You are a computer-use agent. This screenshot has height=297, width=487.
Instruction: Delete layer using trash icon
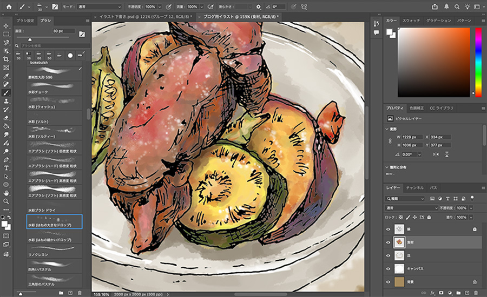[x=475, y=292]
